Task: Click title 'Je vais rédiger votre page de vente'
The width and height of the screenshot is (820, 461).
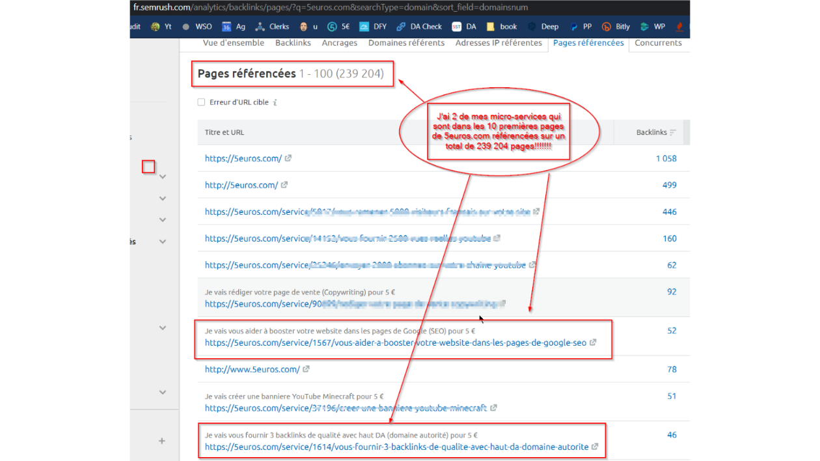Action: point(299,292)
